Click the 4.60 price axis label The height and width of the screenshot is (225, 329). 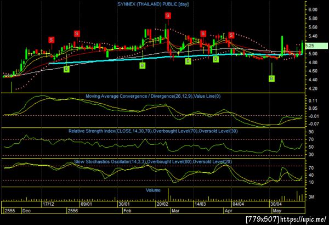(313, 71)
